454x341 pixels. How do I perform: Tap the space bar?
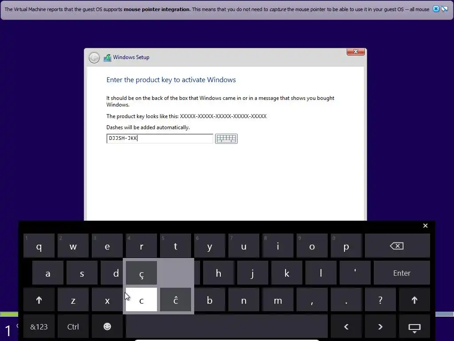tap(227, 326)
